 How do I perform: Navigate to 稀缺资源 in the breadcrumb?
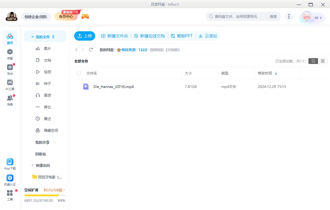coord(129,50)
